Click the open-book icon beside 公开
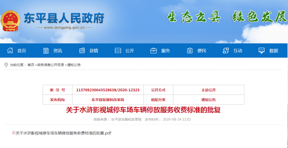 click(x=118, y=51)
